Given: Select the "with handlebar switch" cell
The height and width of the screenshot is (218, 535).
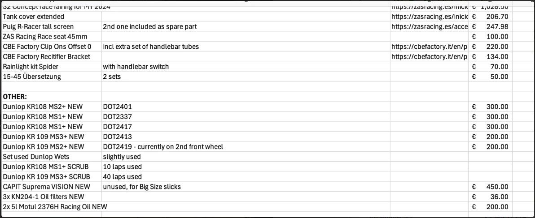Looking at the screenshot, I should 136,67.
